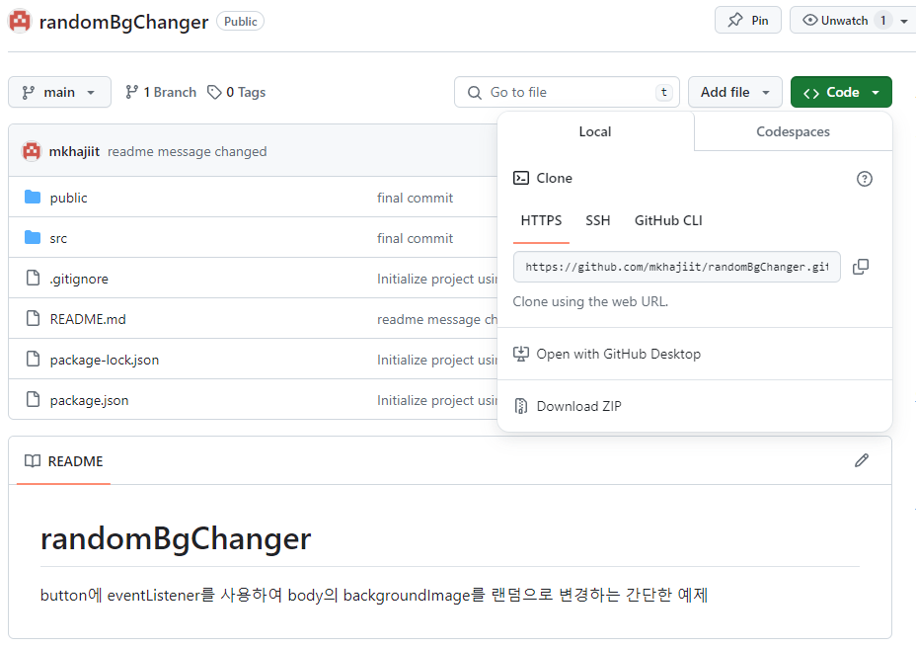
Task: Edit the README with the pencil icon
Action: tap(861, 460)
